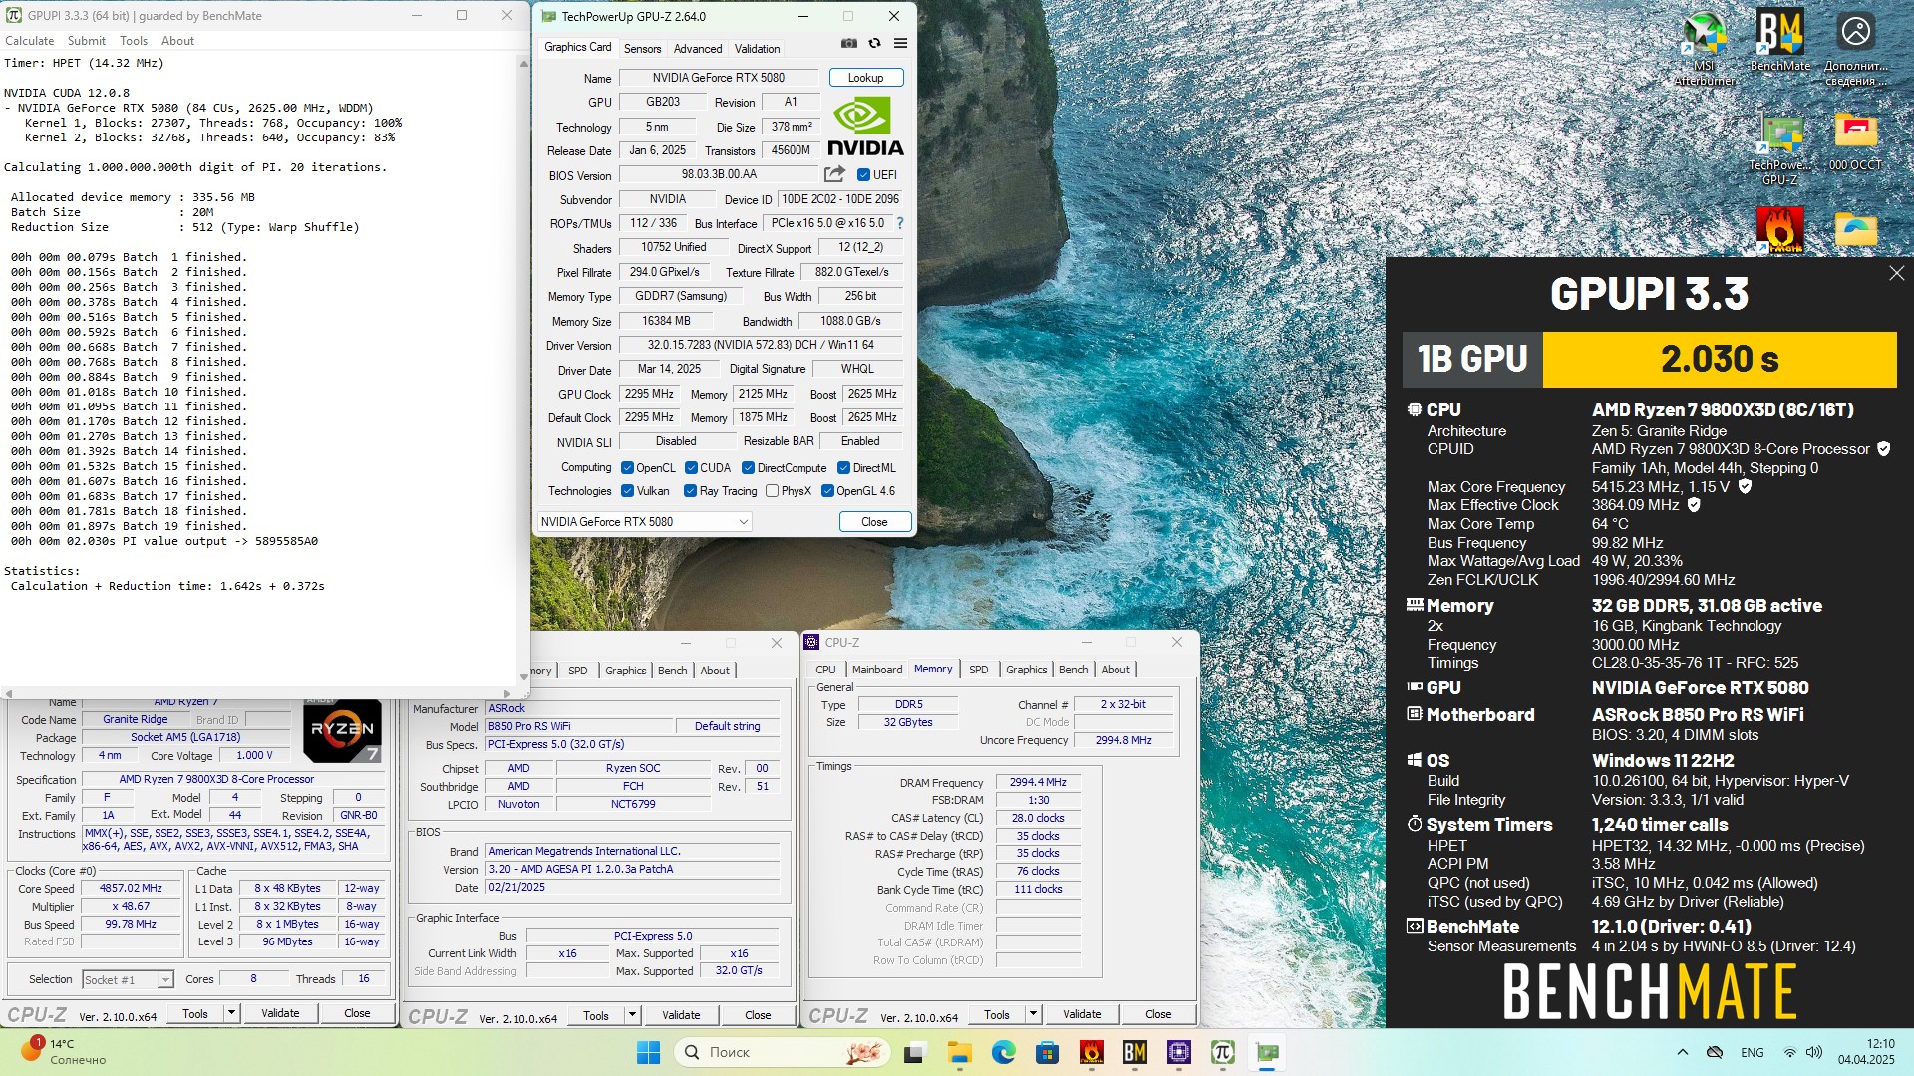1914x1076 pixels.
Task: Open the FurMark desktop icon
Action: tap(1780, 230)
